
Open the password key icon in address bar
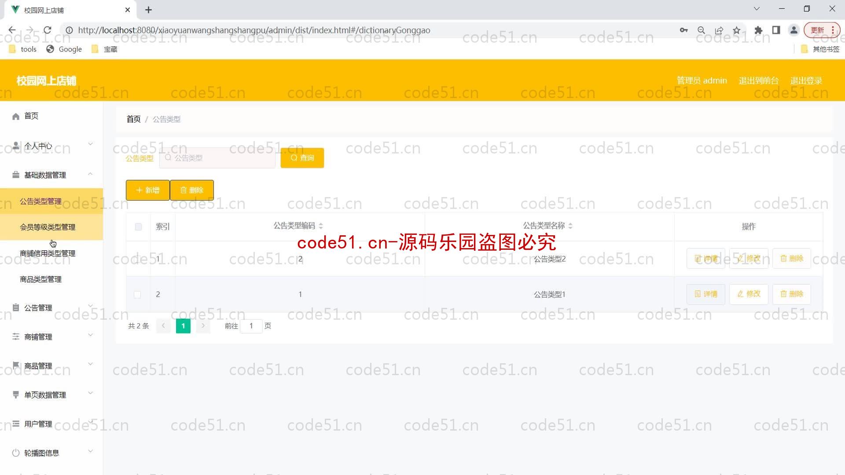click(x=683, y=30)
